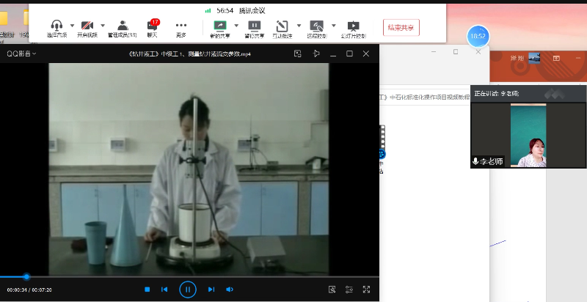Stop the video playback

pos(147,290)
